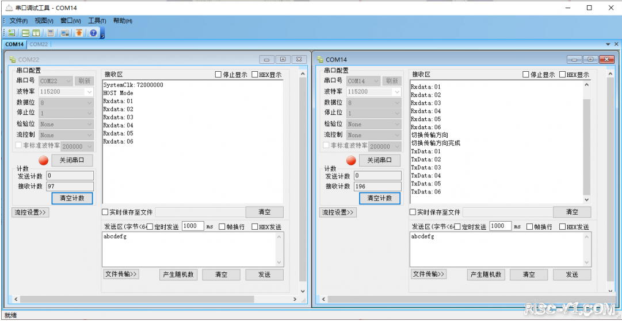Click 关闭串口 in the COM14 window

[380, 160]
